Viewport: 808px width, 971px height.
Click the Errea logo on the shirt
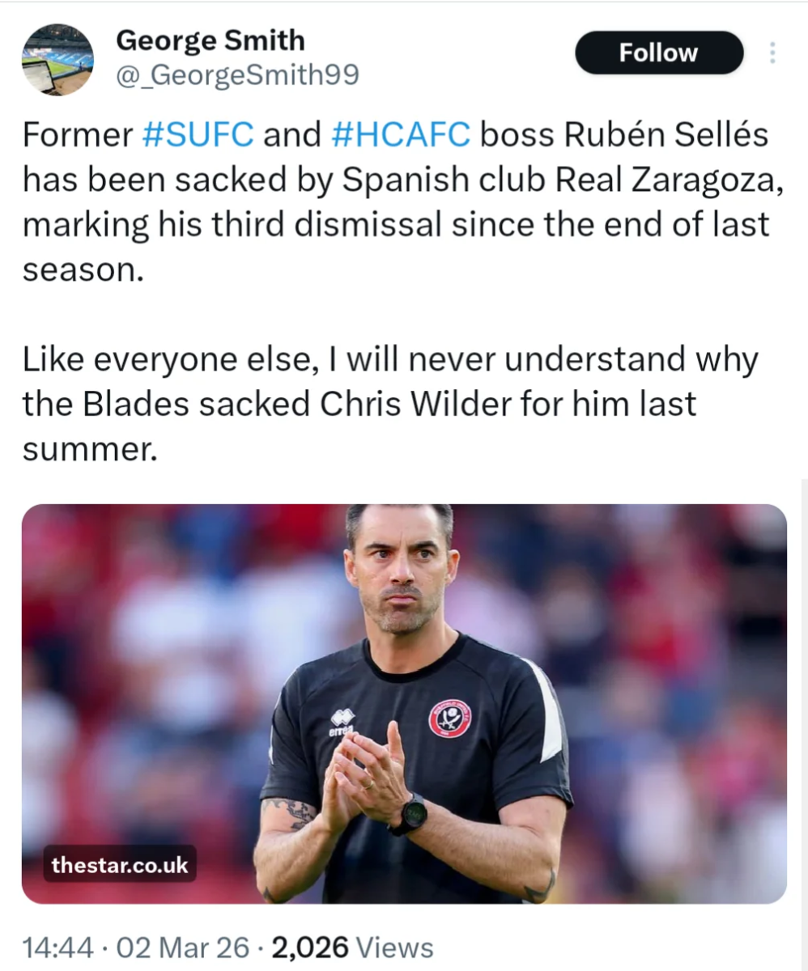pyautogui.click(x=342, y=722)
